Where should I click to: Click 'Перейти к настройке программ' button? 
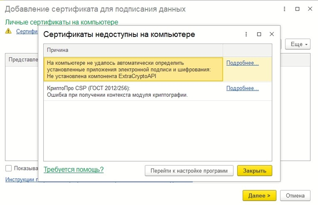tap(189, 171)
